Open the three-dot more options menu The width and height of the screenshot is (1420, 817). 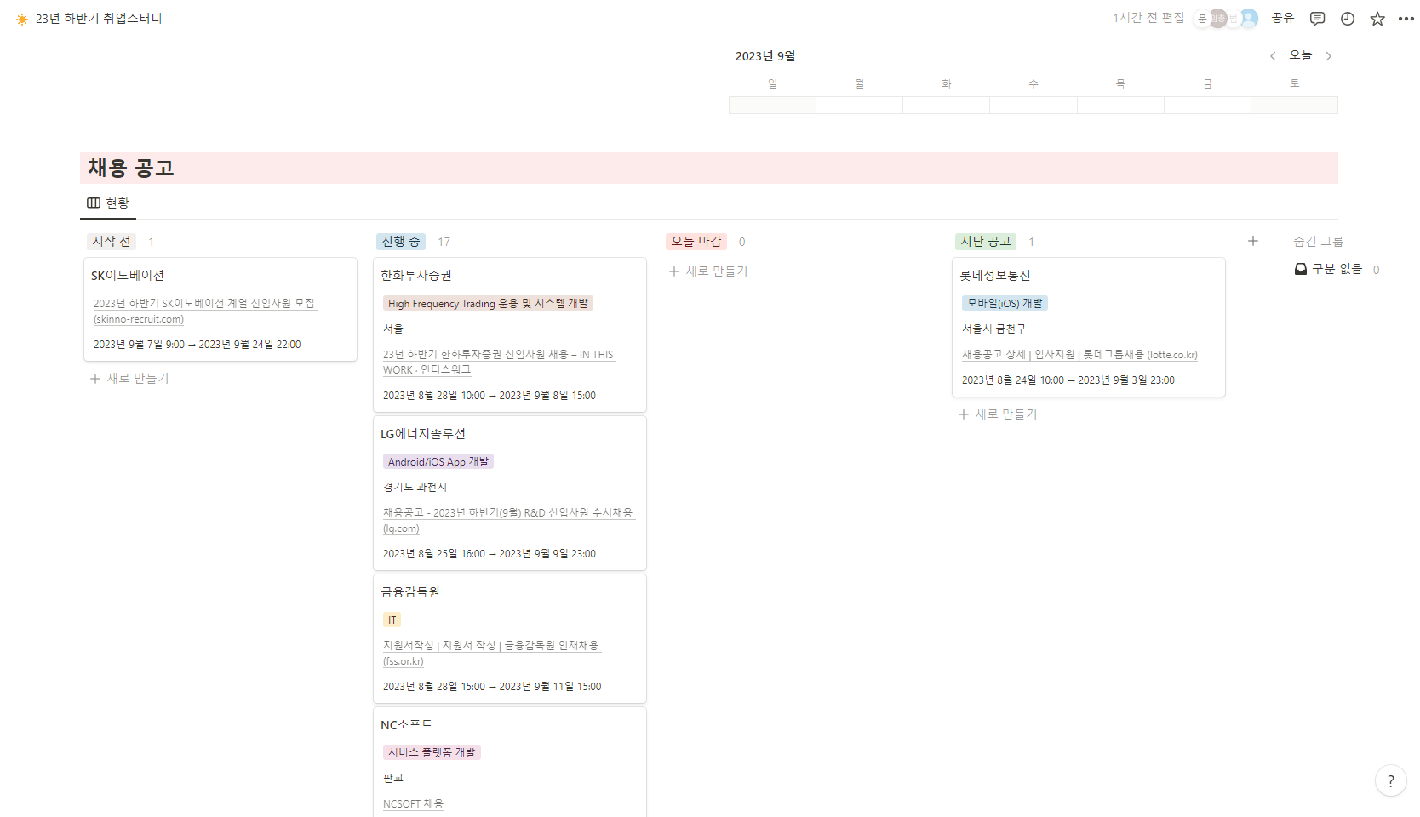coord(1406,19)
